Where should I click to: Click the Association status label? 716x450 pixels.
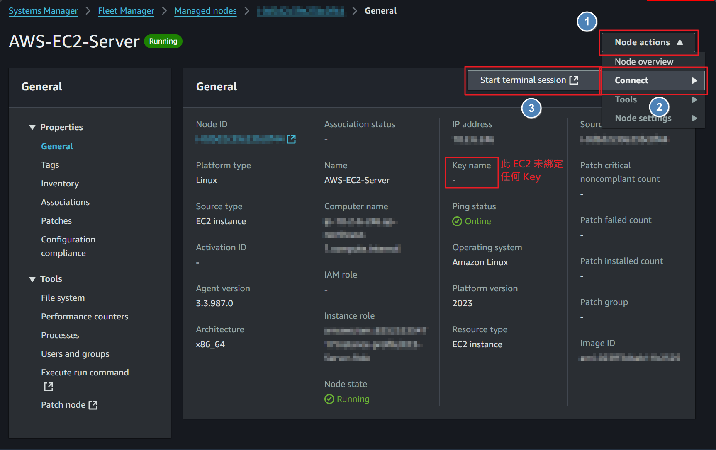point(360,124)
